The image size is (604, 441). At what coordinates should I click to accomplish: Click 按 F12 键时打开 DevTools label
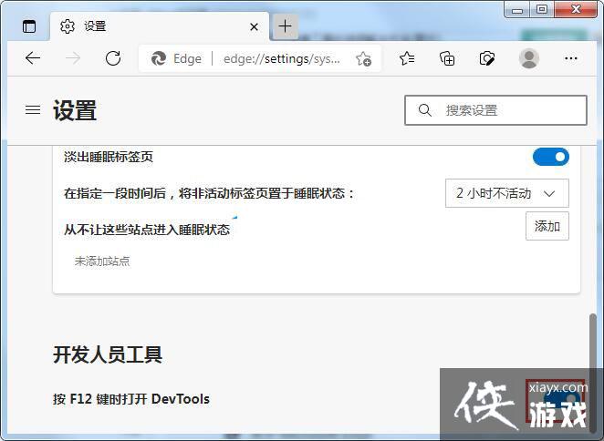tap(131, 399)
